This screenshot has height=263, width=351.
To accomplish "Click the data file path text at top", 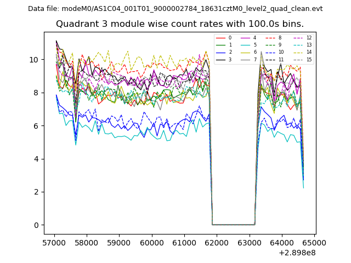I will tap(175, 9).
